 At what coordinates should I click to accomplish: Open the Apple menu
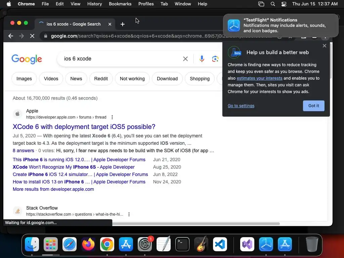[9, 4]
